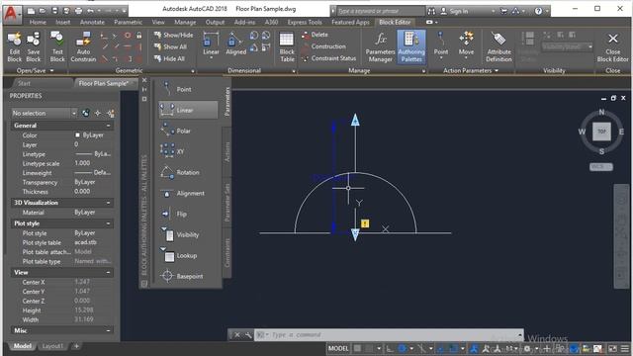The image size is (633, 356).
Task: Click Sign In
Action: click(x=454, y=11)
